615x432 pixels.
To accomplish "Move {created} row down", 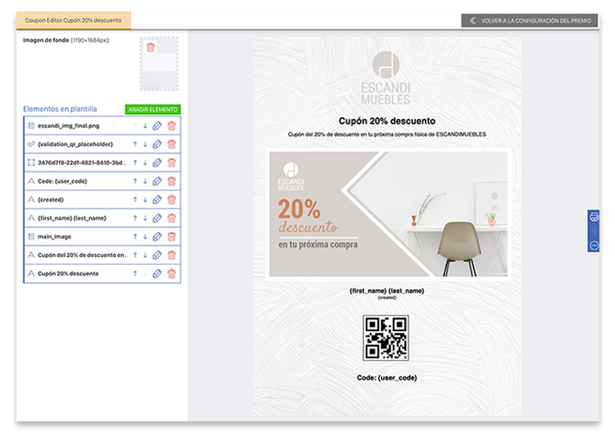I will pyautogui.click(x=144, y=199).
